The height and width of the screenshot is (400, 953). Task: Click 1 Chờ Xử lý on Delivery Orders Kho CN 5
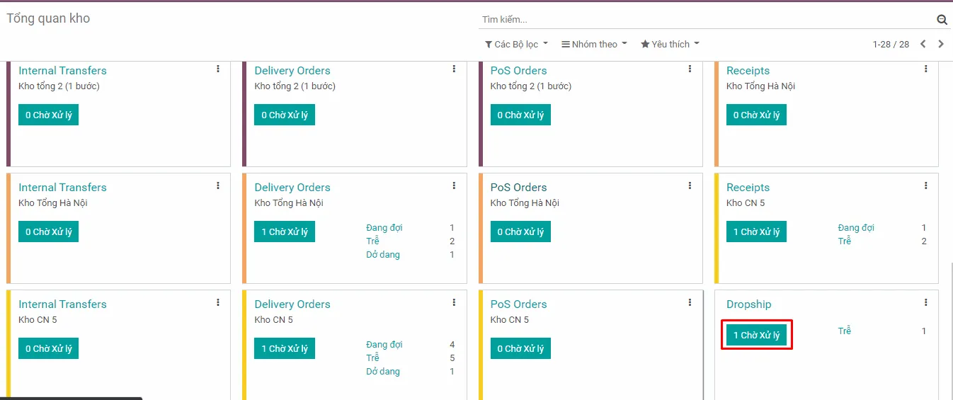pos(285,348)
